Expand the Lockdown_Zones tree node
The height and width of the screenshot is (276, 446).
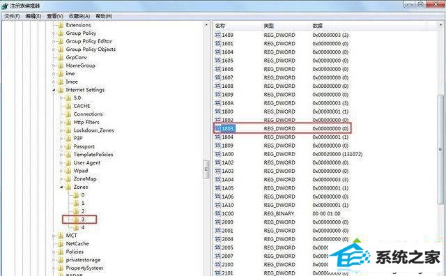(61, 130)
